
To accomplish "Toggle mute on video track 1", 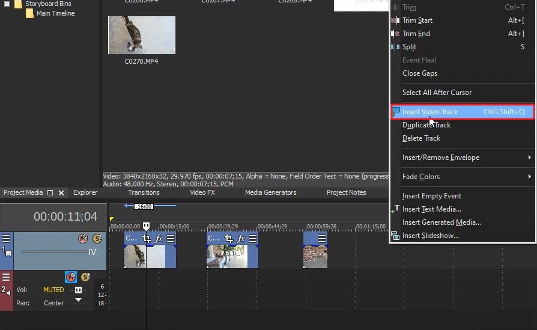I will point(83,239).
